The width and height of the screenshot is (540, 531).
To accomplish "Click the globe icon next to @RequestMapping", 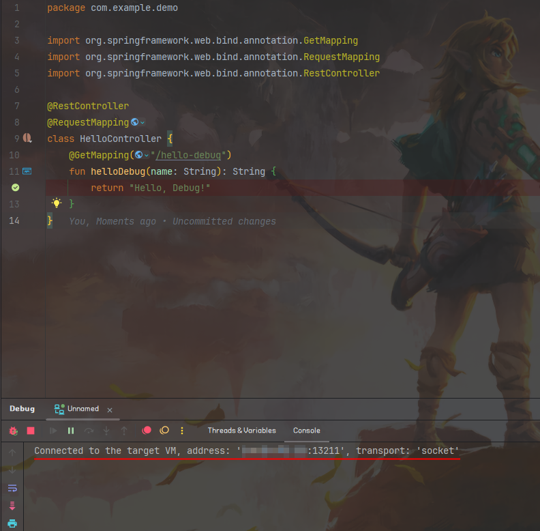I will point(134,122).
